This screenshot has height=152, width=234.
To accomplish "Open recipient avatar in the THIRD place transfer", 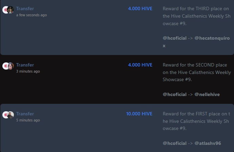I will [11, 10].
